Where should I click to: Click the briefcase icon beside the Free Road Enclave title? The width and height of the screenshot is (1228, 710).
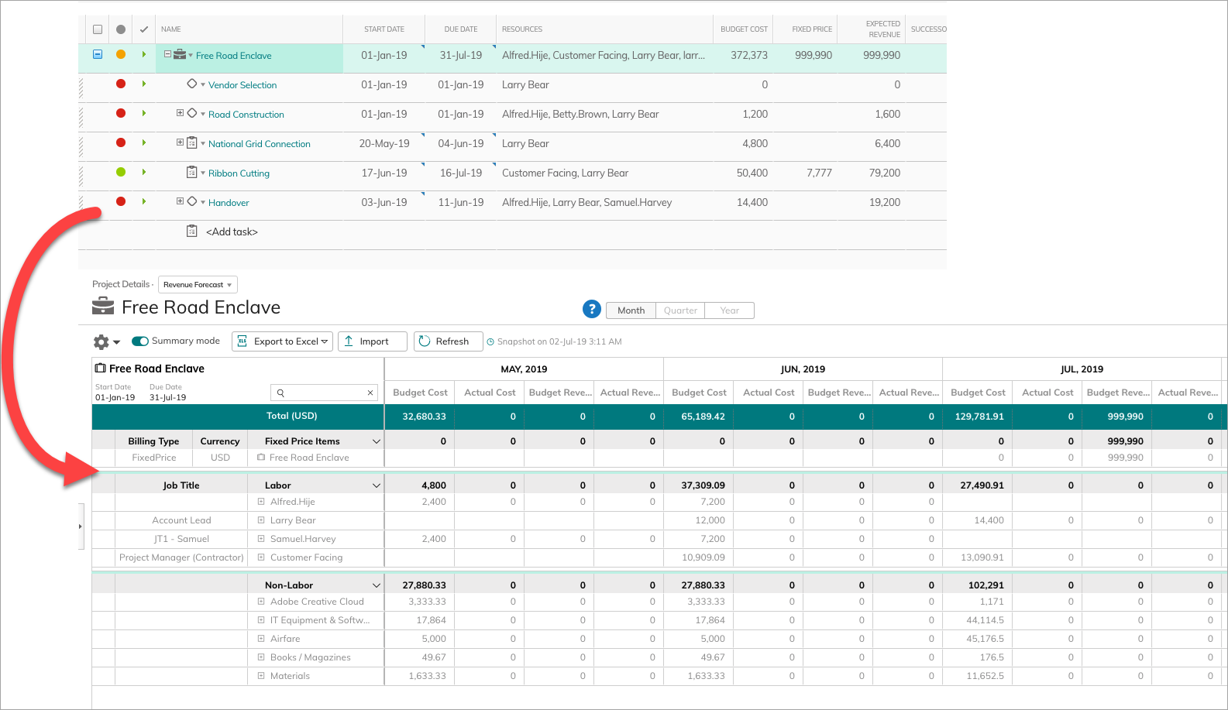(103, 307)
